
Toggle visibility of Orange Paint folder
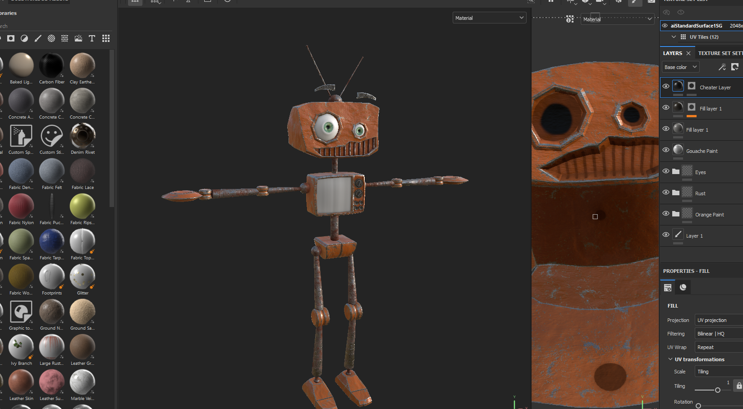click(666, 213)
